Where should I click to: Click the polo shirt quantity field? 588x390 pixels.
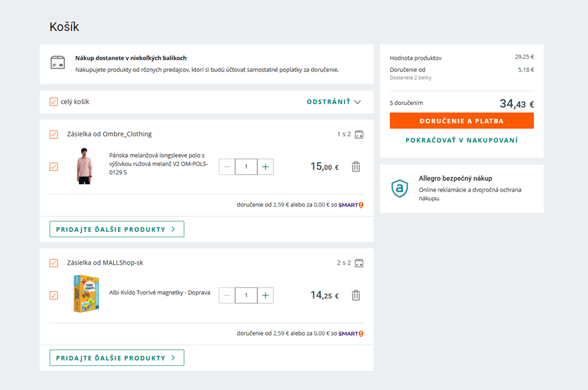pyautogui.click(x=246, y=167)
